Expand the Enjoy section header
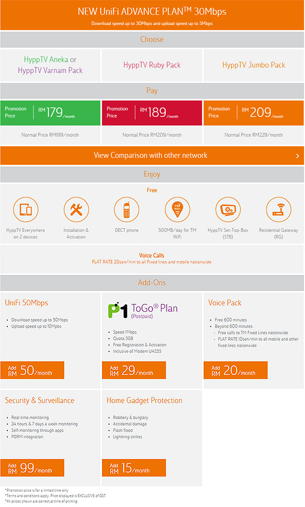 point(152,174)
